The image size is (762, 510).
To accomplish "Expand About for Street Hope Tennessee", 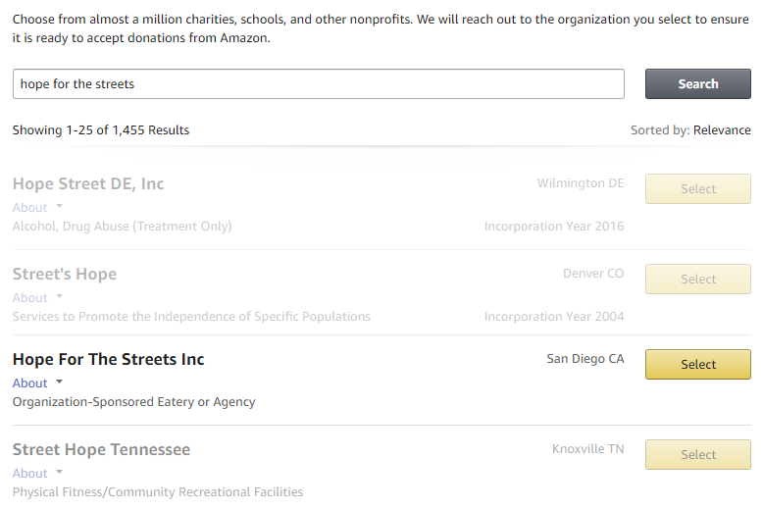I will (30, 474).
